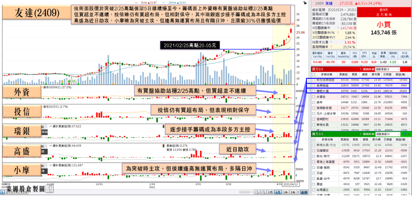Click the 新光-新竹 seller name
This screenshot has width=412, height=198.
pos(323,156)
